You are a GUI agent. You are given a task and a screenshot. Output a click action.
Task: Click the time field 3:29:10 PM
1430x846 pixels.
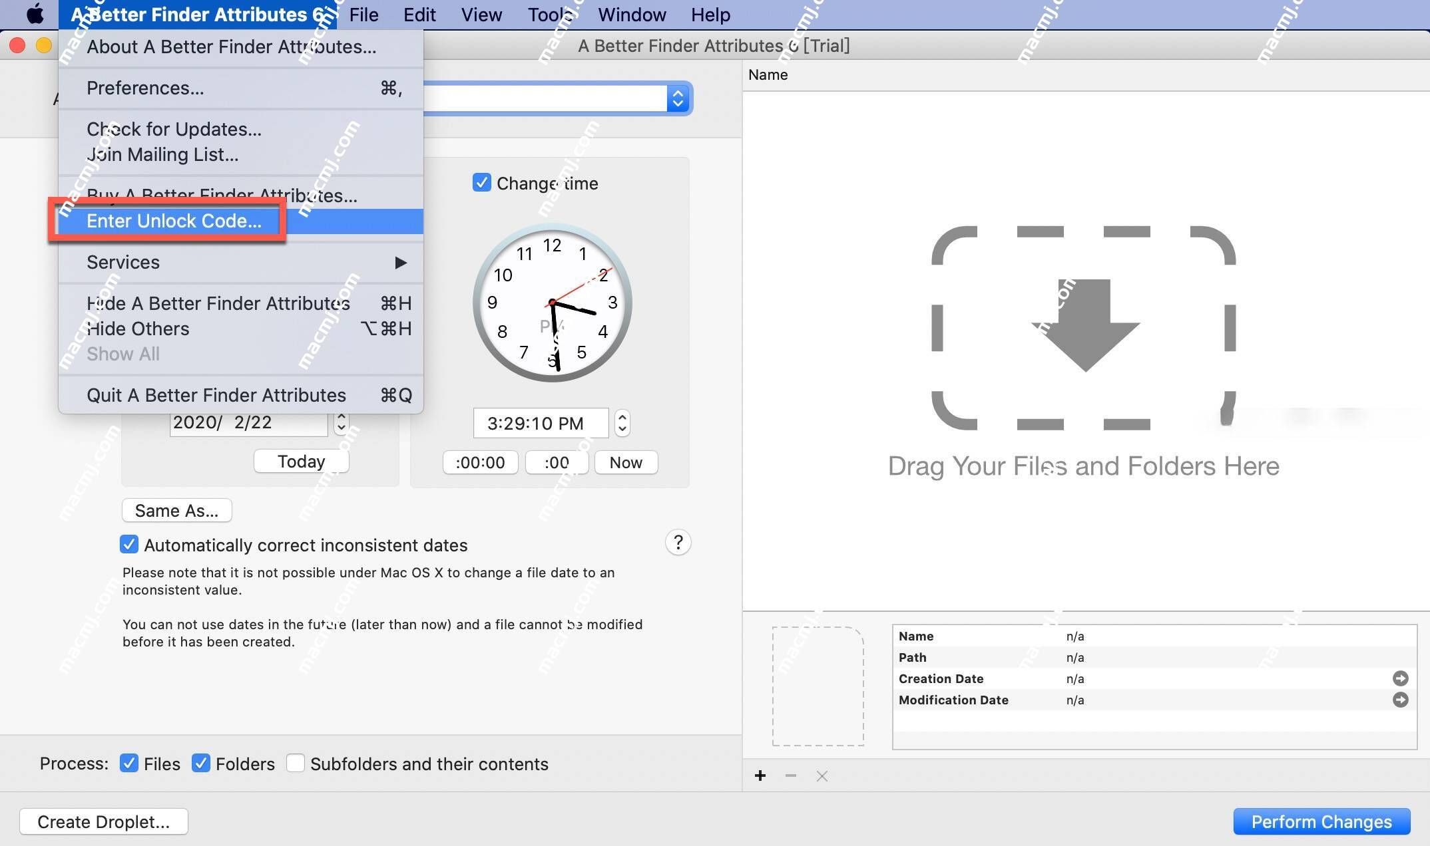[541, 423]
